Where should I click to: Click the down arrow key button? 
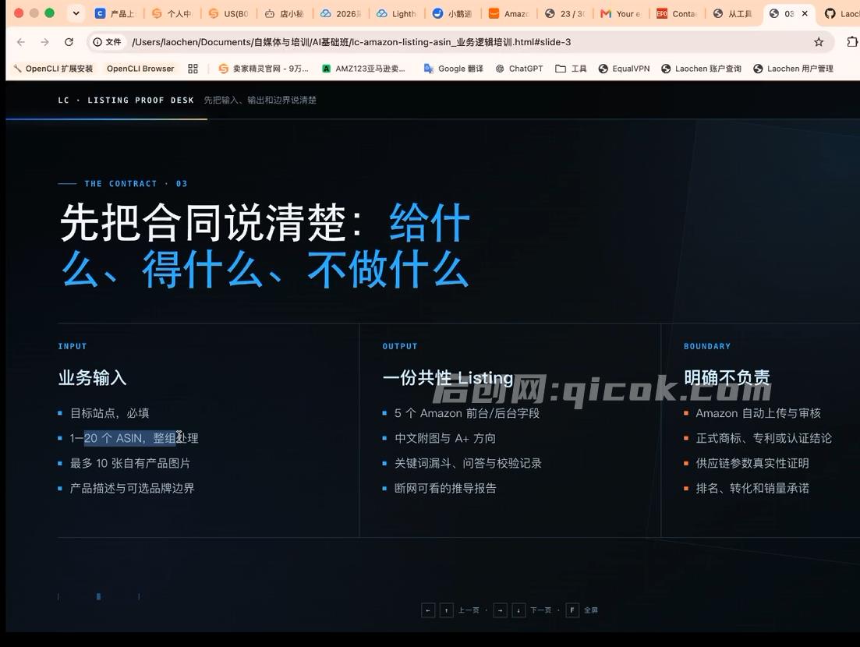[x=518, y=610]
